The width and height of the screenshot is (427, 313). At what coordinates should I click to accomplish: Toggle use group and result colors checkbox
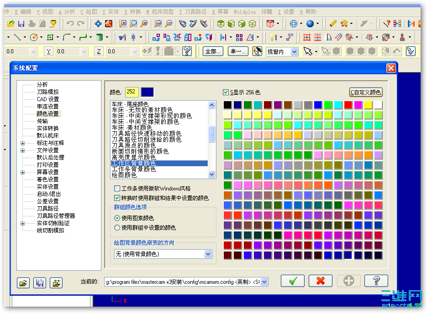tap(117, 198)
